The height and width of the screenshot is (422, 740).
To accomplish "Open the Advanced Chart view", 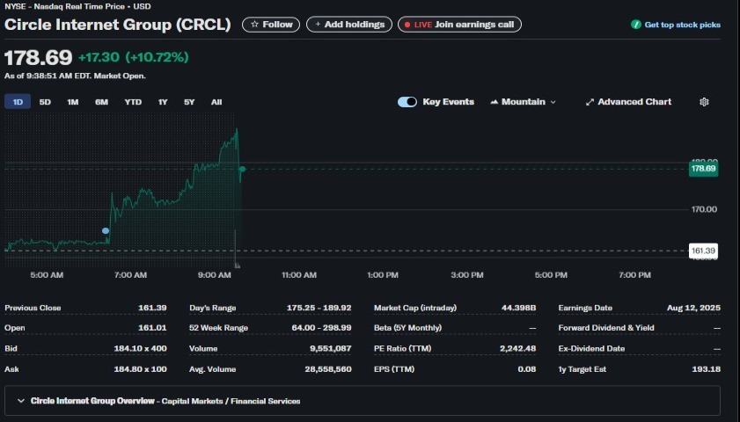I will [628, 102].
